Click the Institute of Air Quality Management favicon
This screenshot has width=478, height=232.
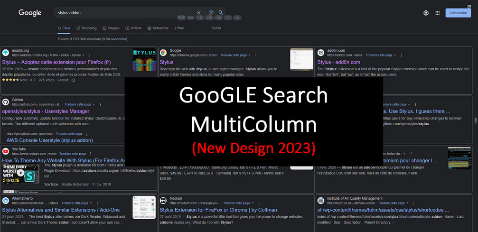tap(321, 201)
